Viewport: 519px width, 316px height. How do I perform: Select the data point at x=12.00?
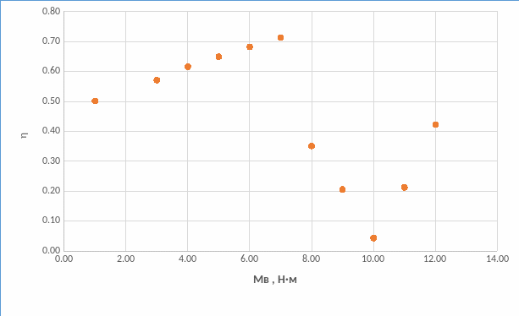[435, 124]
